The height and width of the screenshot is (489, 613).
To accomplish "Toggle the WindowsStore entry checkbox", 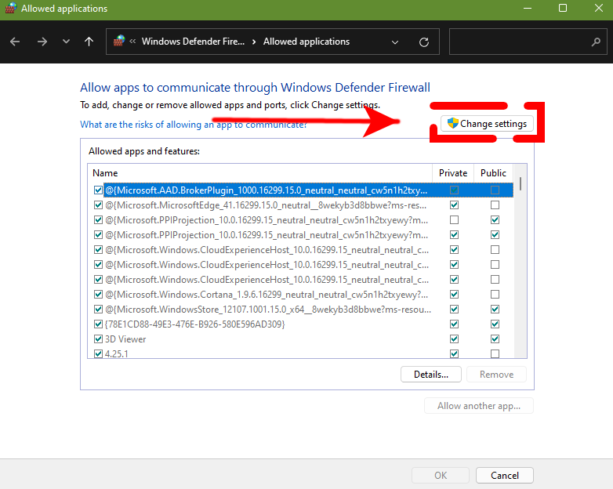I will (x=98, y=310).
